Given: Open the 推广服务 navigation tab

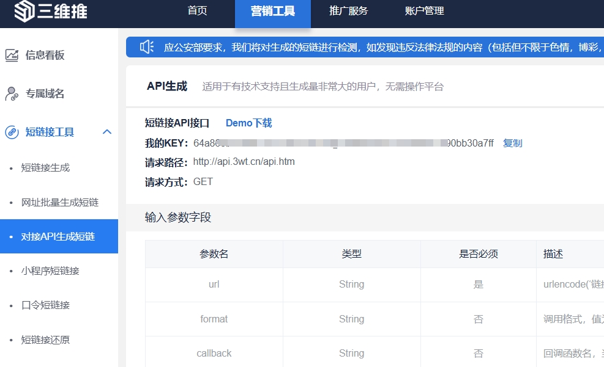Looking at the screenshot, I should coord(348,11).
